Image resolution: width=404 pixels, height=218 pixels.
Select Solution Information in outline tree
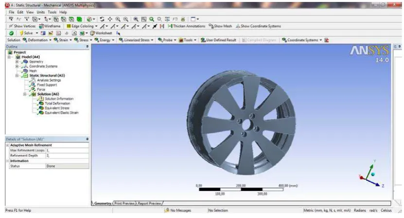point(59,99)
